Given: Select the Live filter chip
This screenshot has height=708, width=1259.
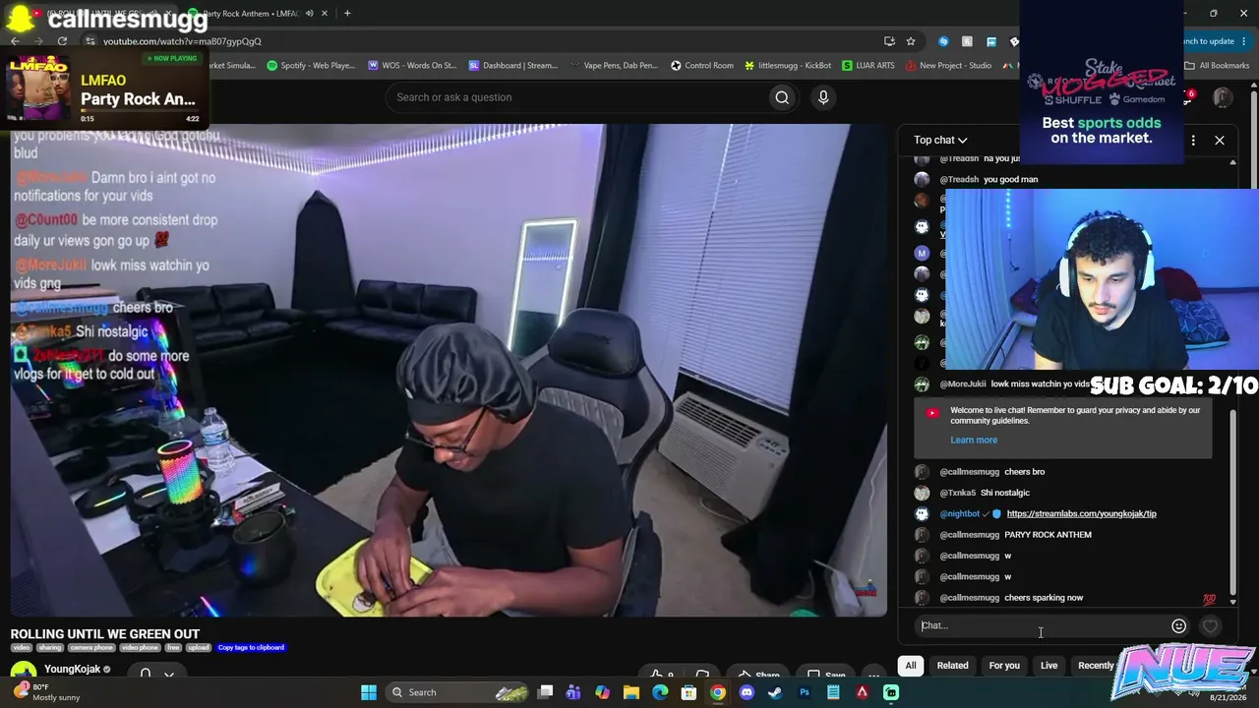Looking at the screenshot, I should (x=1049, y=666).
